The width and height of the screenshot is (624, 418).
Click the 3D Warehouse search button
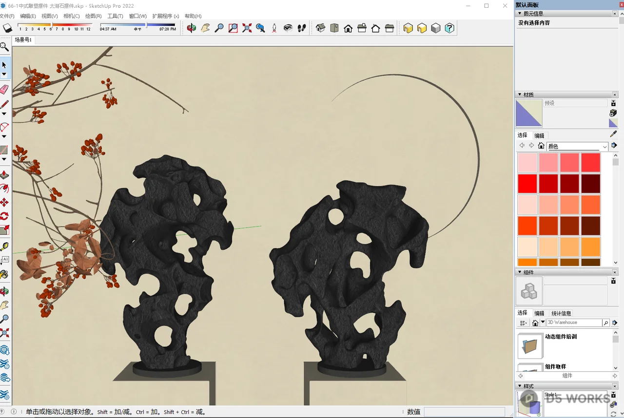tap(605, 323)
